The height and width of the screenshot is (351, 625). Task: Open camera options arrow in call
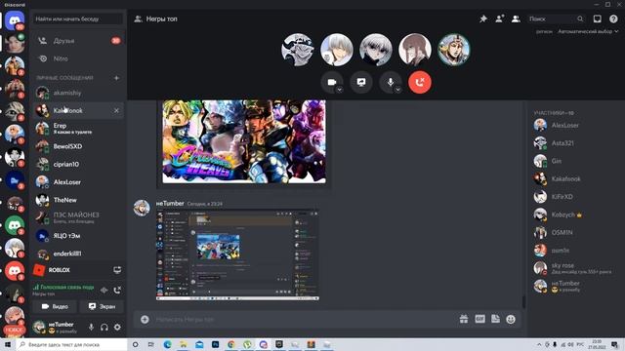(x=339, y=90)
